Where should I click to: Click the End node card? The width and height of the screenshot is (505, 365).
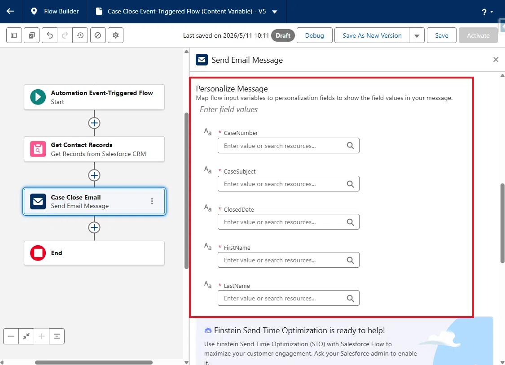94,253
